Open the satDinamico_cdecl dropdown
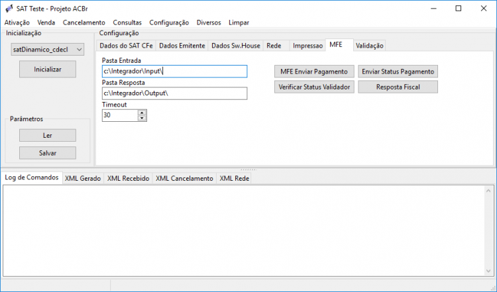This screenshot has height=292, width=497. 48,50
